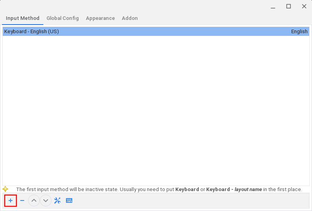This screenshot has width=312, height=211.
Task: Click the English language label in row
Action: tap(299, 31)
